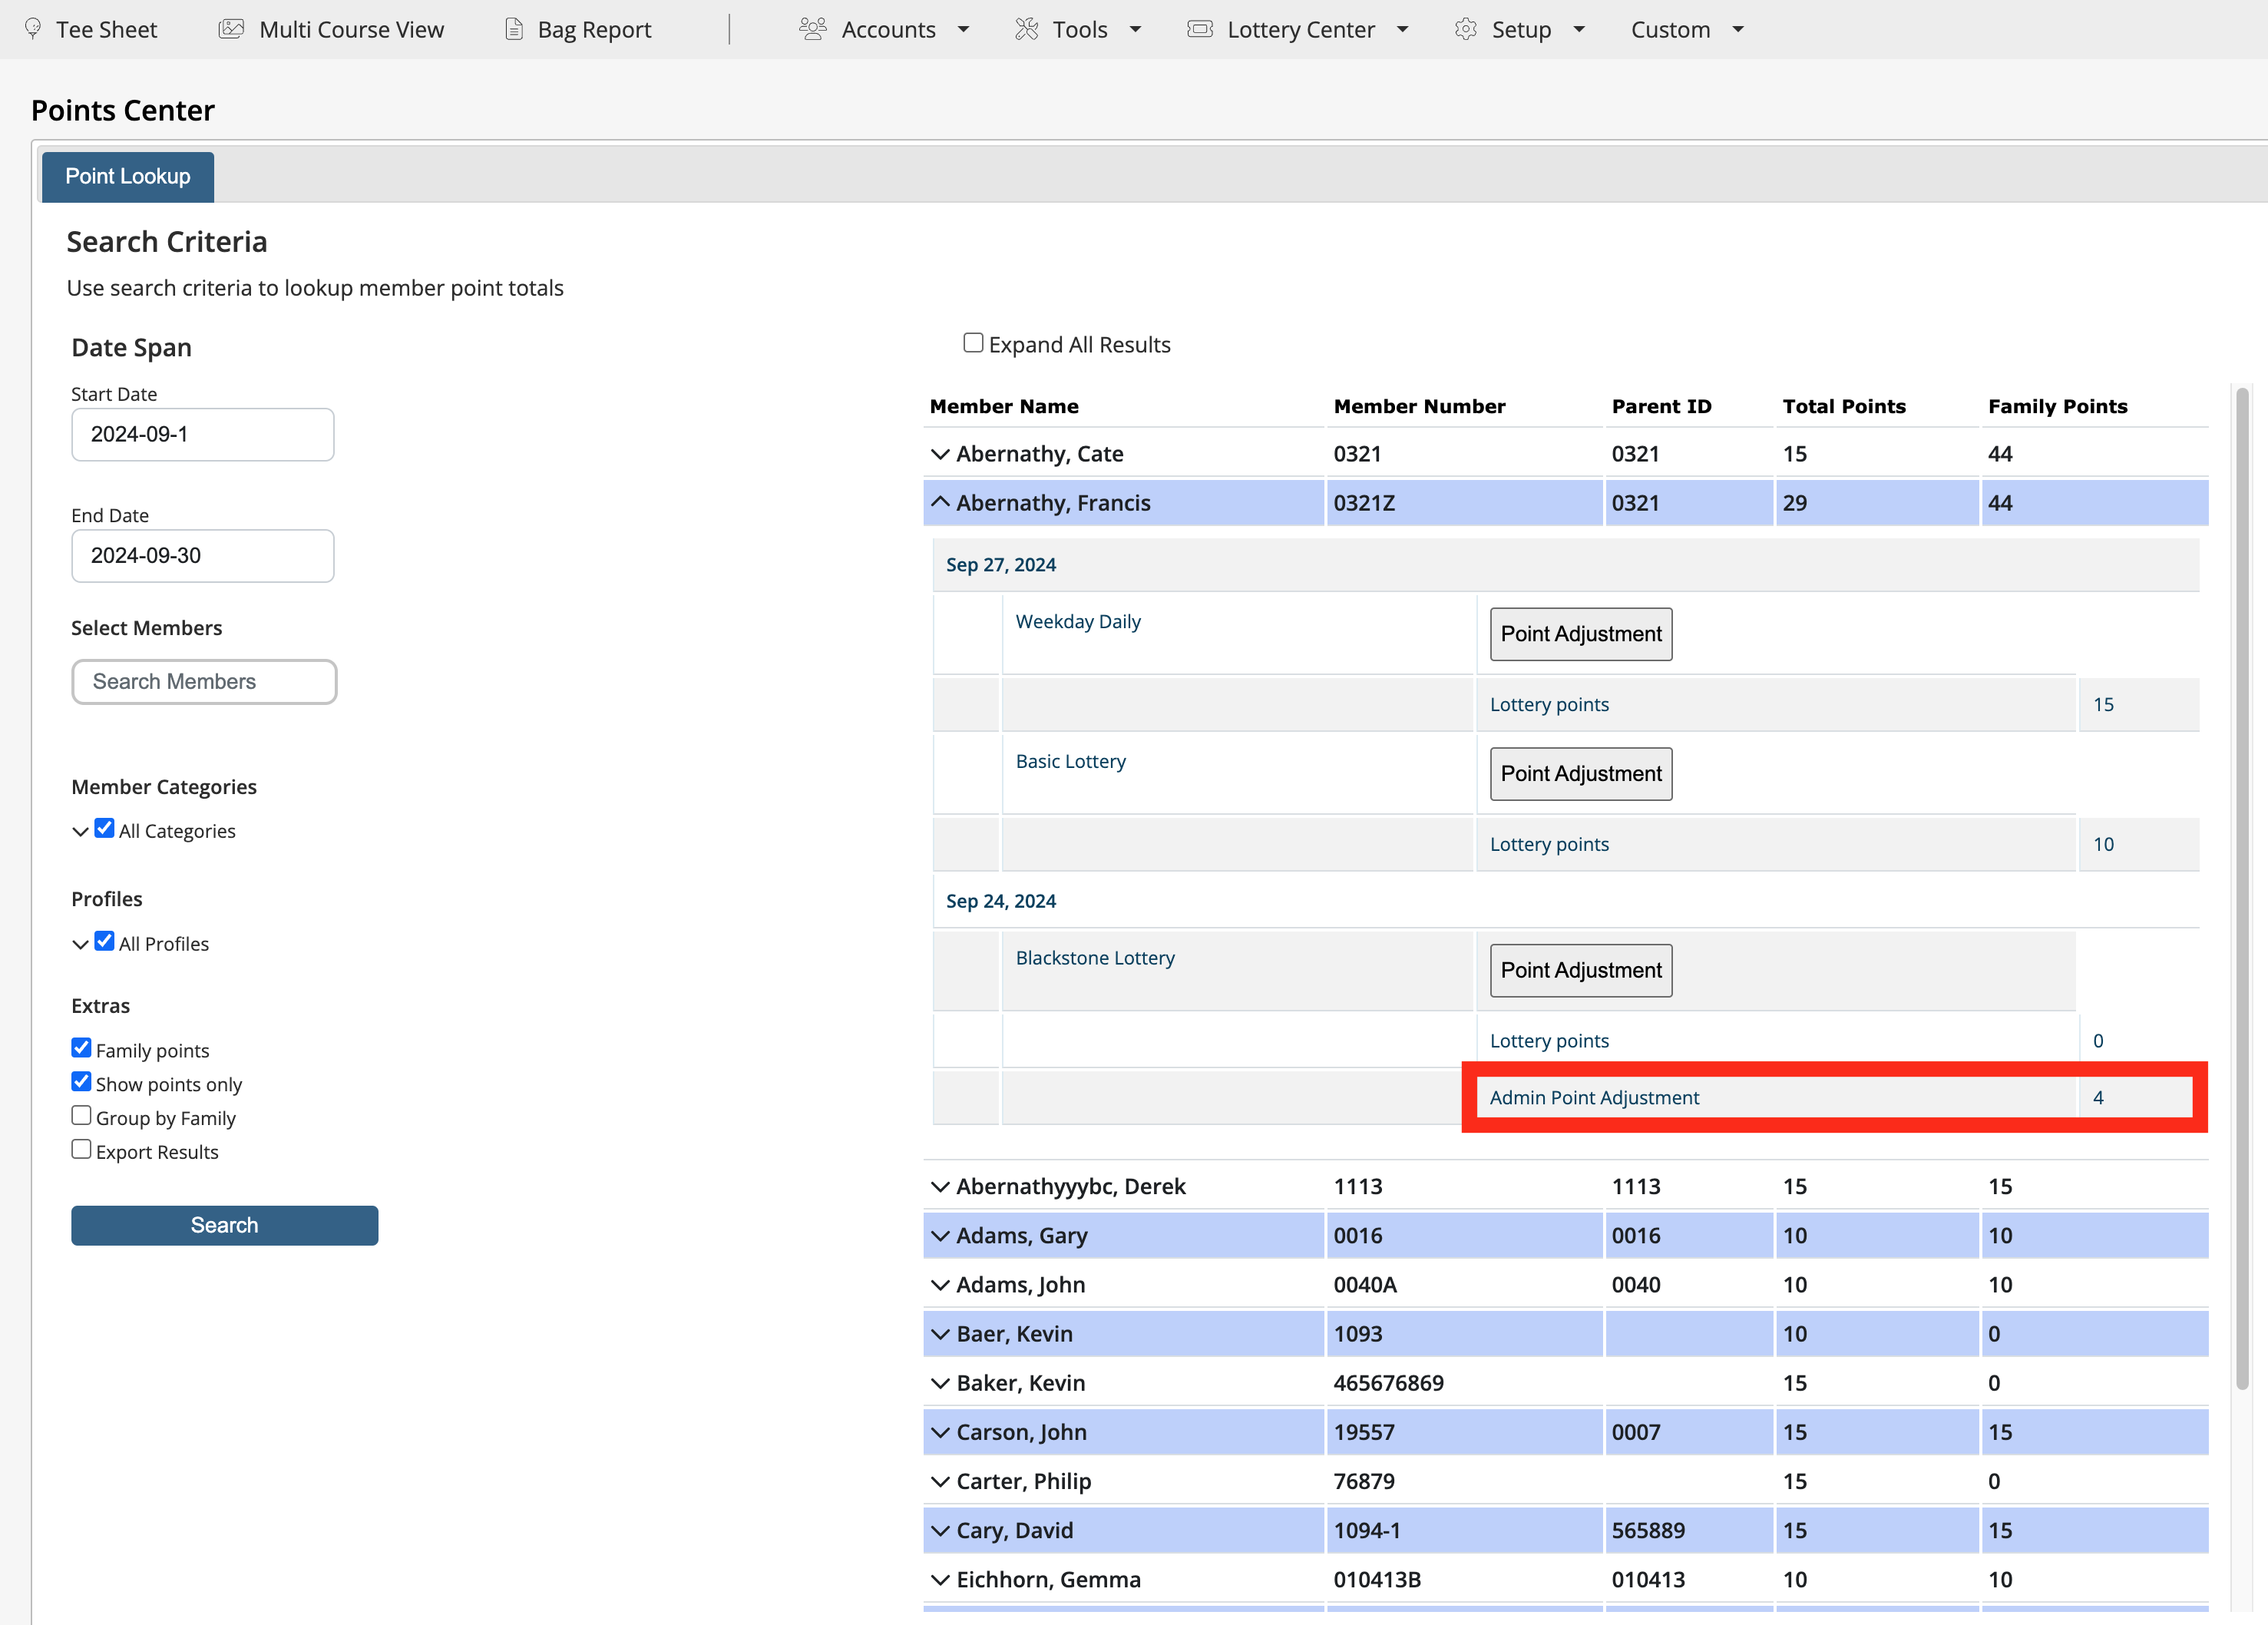The image size is (2268, 1625).
Task: Open the Bag Report page
Action: coord(578,29)
